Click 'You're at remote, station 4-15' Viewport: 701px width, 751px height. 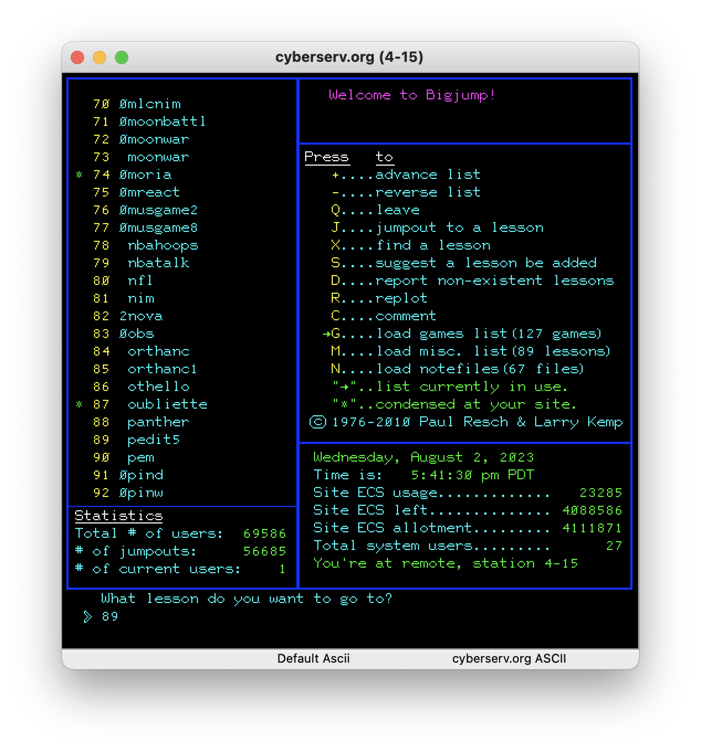coord(446,563)
